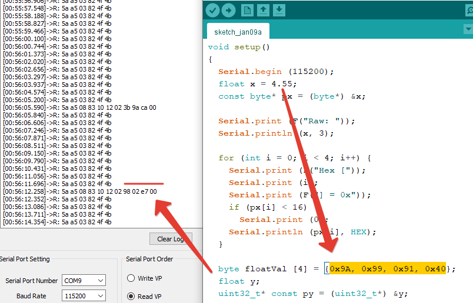Click the 'float x = 4.55;' line

(258, 84)
